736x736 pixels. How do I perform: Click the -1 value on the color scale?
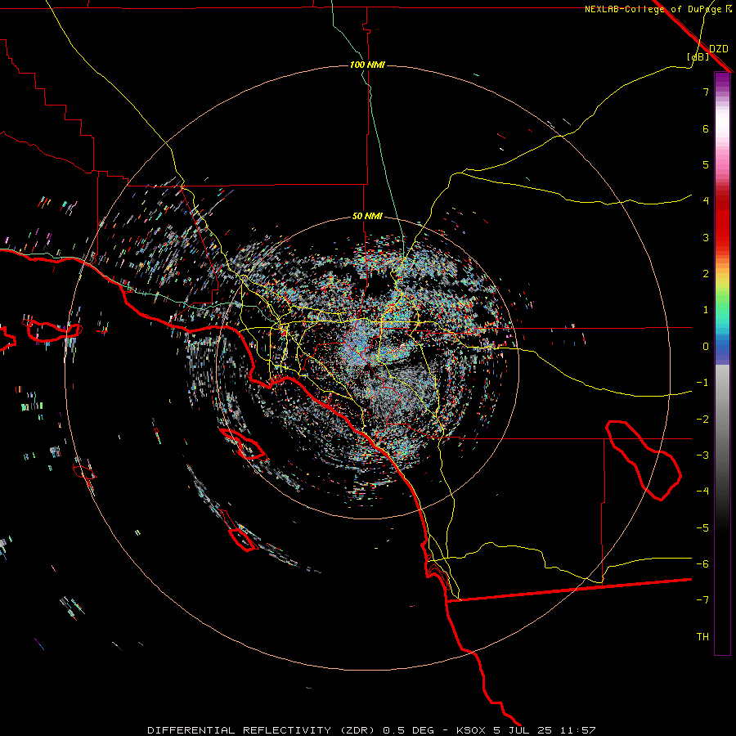(702, 383)
